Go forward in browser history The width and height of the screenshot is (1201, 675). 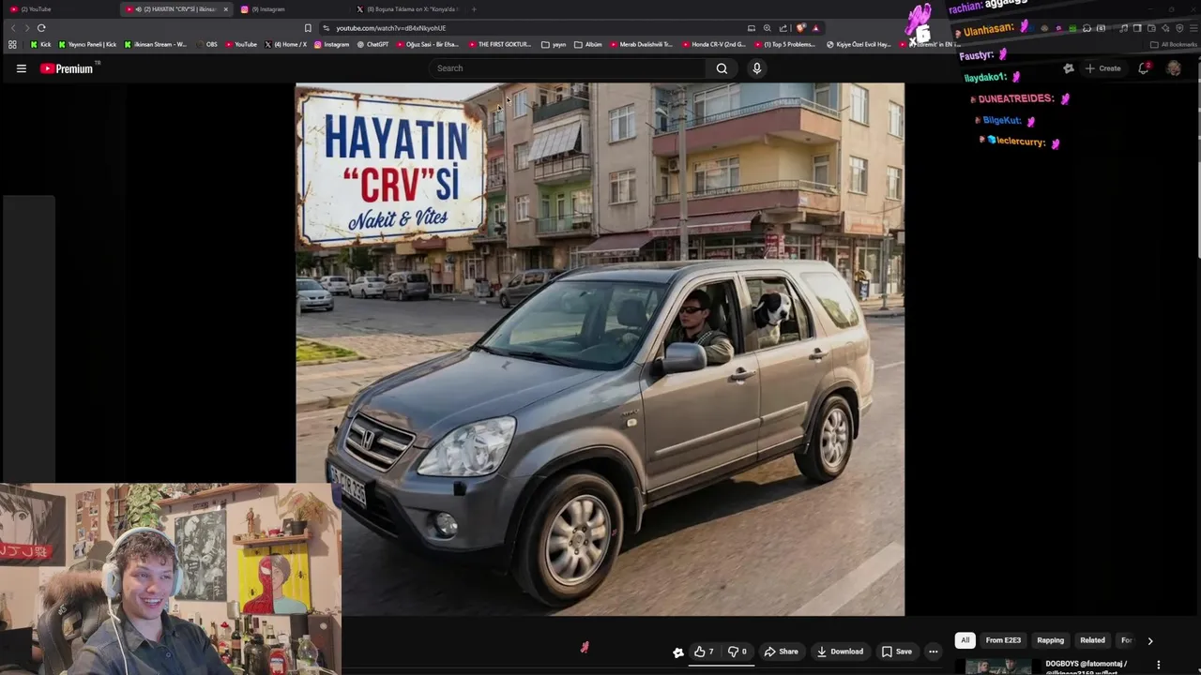click(26, 28)
